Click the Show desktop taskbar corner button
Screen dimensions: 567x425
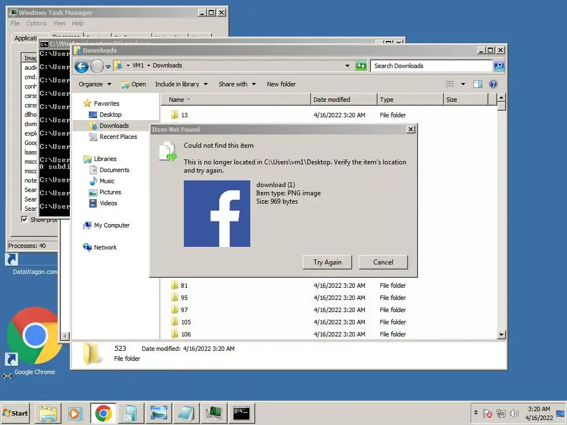coord(561,413)
